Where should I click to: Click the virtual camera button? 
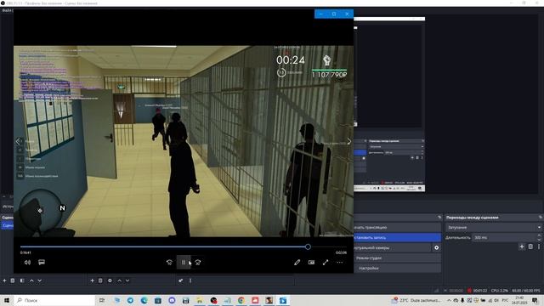pos(393,247)
